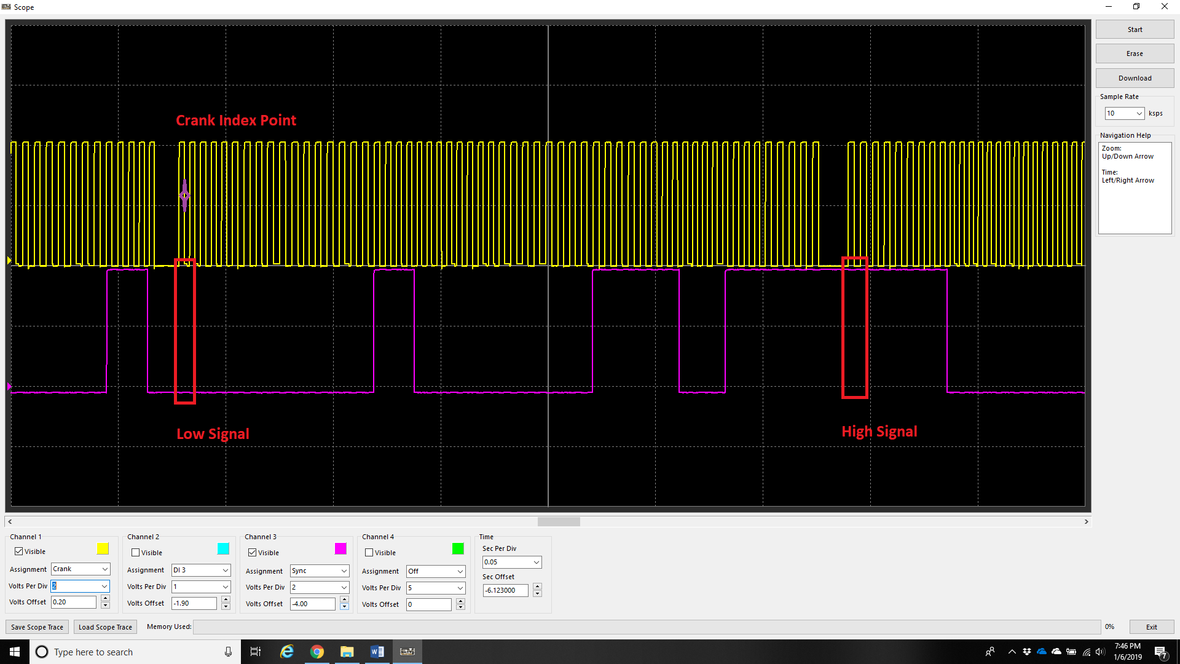1180x664 pixels.
Task: Decrease Channel 2 Volts Offset with down arrow
Action: 226,607
